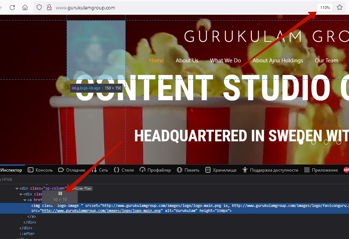Switch to the Консоль tab
The height and width of the screenshot is (239, 349).
tap(40, 170)
